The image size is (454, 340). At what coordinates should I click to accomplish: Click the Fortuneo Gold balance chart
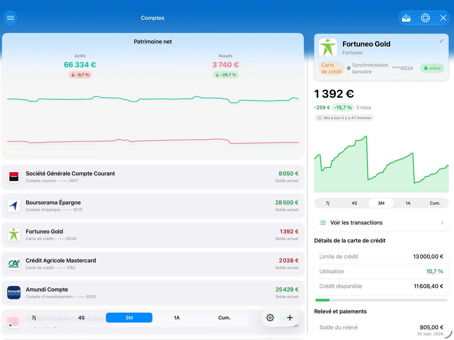coord(381,164)
